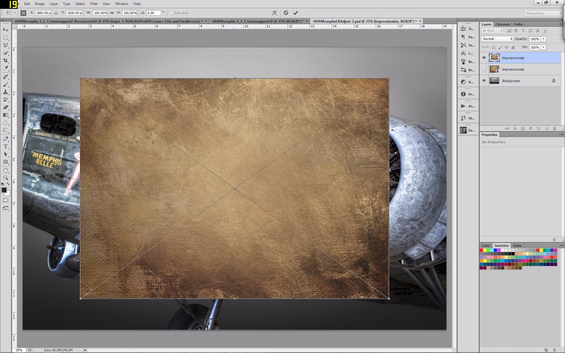Cancel the transform
The width and height of the screenshot is (565, 353).
286,13
